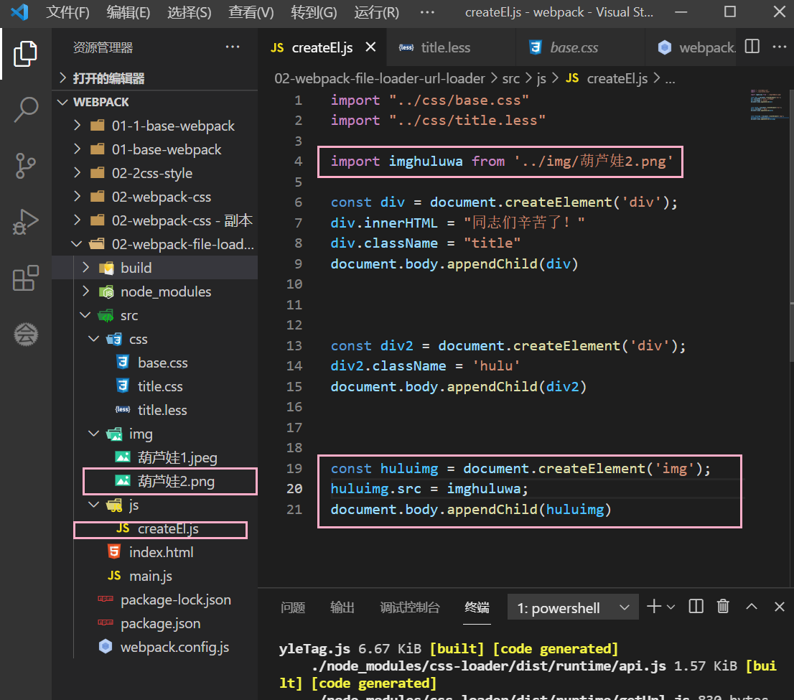Open the Run and Debug view
This screenshot has height=700, width=794.
[26, 222]
